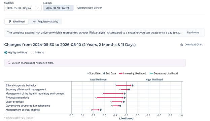Toggle End Date legend entry
The image size is (210, 121).
click(110, 73)
